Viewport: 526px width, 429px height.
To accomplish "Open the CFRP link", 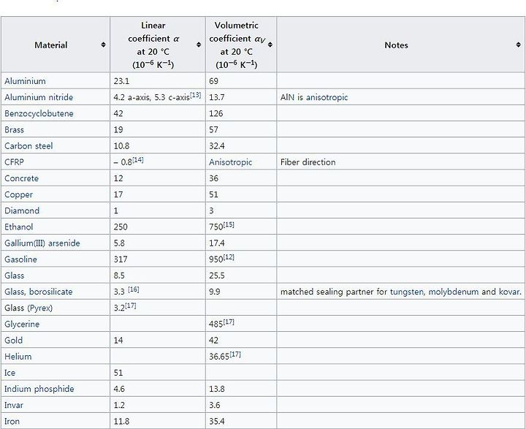I will [x=14, y=162].
